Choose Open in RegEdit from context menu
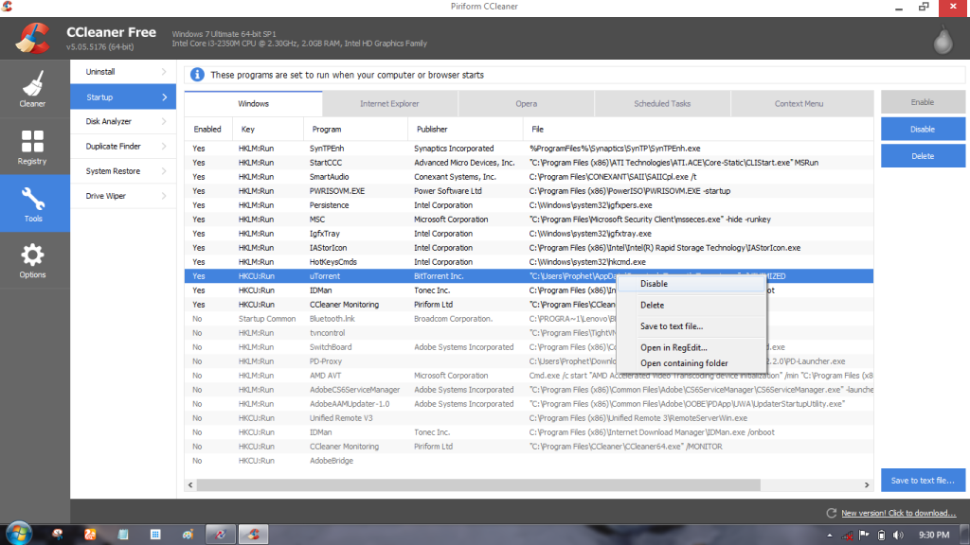Viewport: 970px width, 545px height. click(x=674, y=348)
